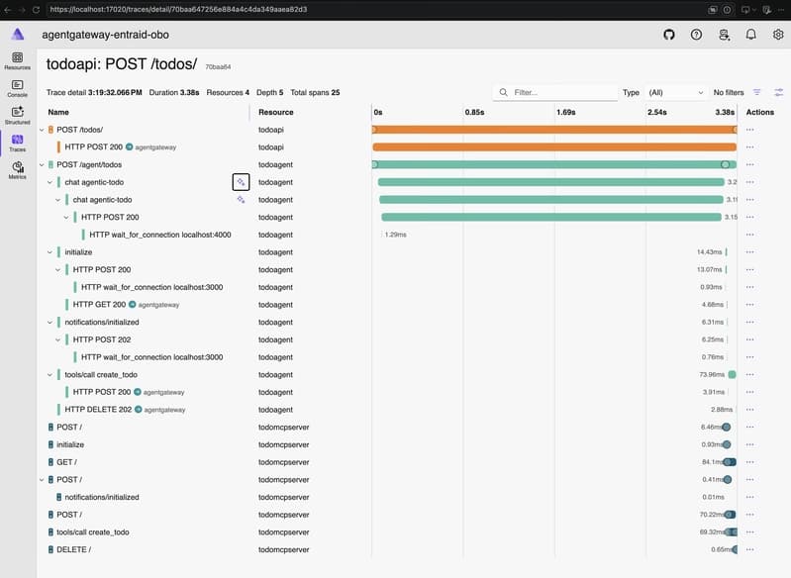Image resolution: width=791 pixels, height=578 pixels.
Task: Go to Structured logs in sidebar
Action: point(17,115)
